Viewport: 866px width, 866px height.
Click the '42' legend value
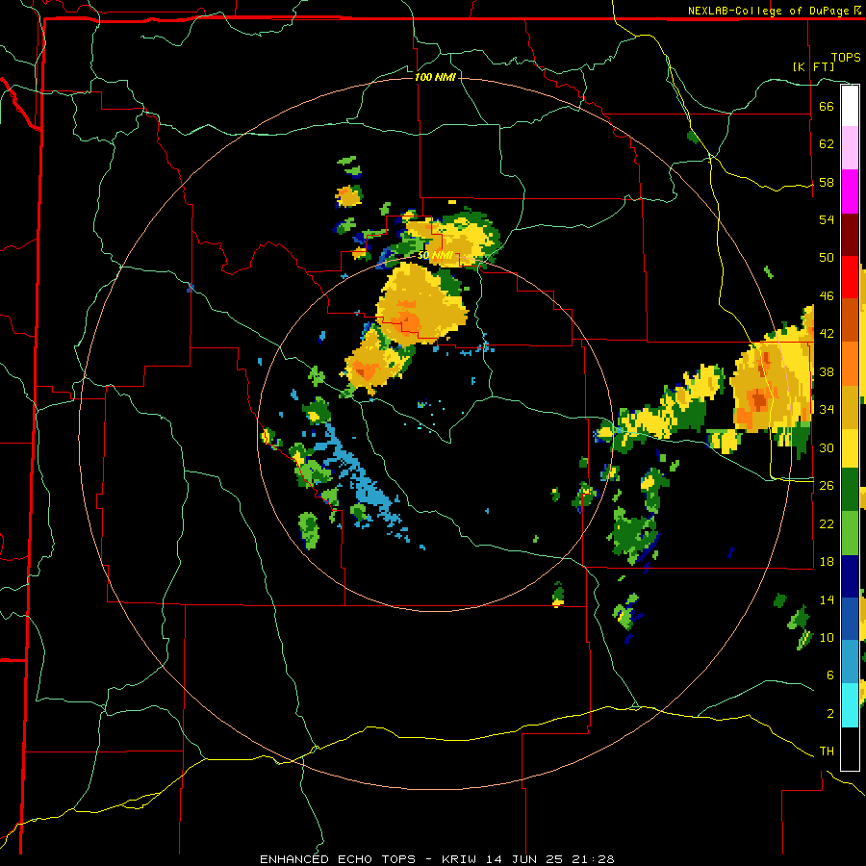click(x=827, y=334)
